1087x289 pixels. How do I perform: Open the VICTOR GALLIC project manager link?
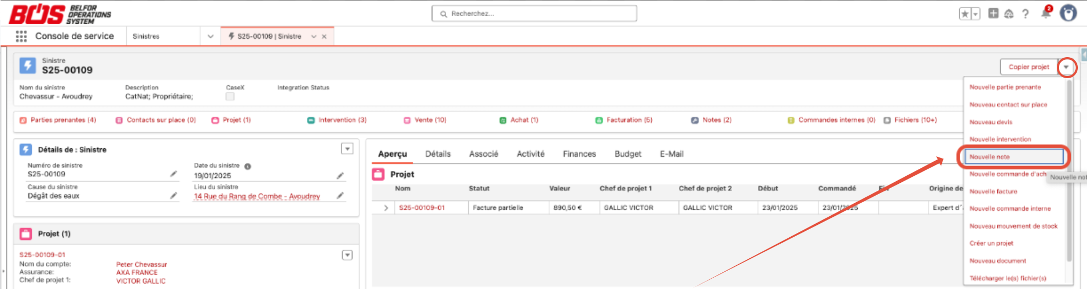tap(141, 281)
